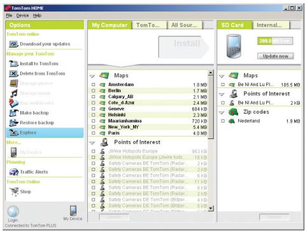Click the device icon under More
305x231 pixels.
[x=13, y=153]
